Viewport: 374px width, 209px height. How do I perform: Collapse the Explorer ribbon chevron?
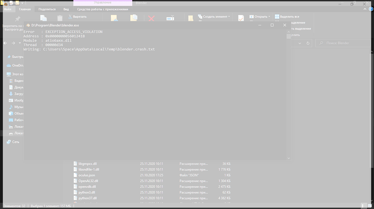click(365, 9)
